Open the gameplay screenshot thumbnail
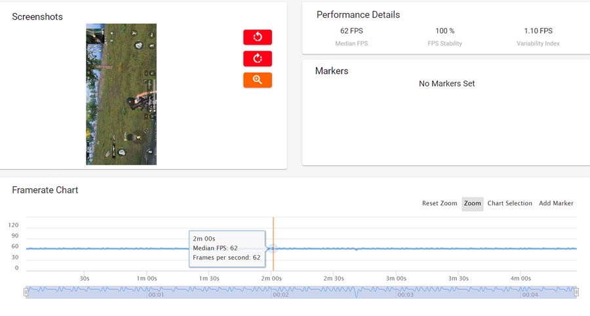This screenshot has width=590, height=316. pos(121,94)
